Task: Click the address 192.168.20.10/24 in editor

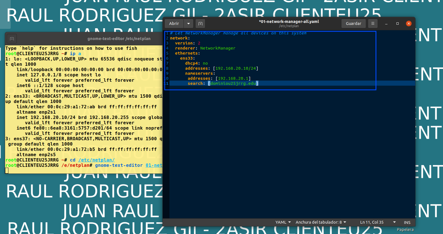Action: (236, 68)
